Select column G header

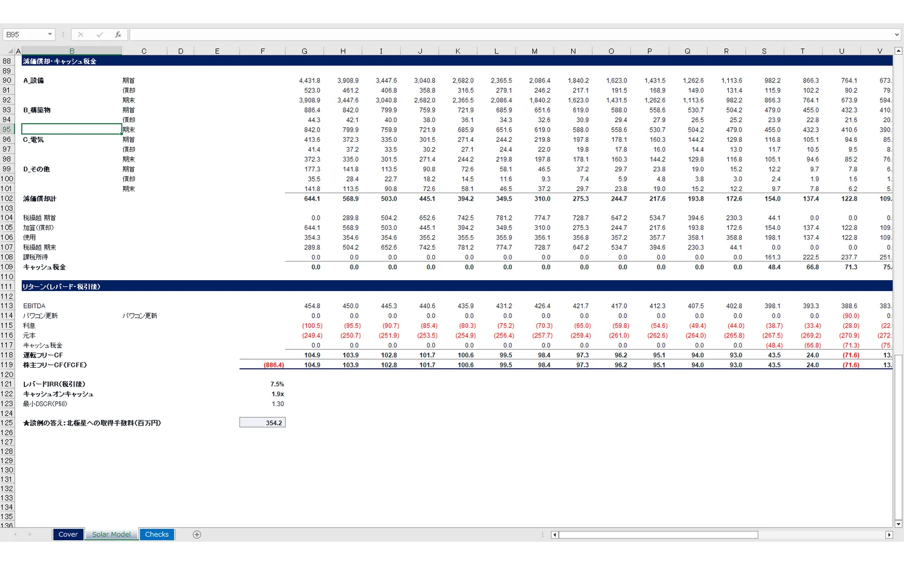pyautogui.click(x=305, y=51)
